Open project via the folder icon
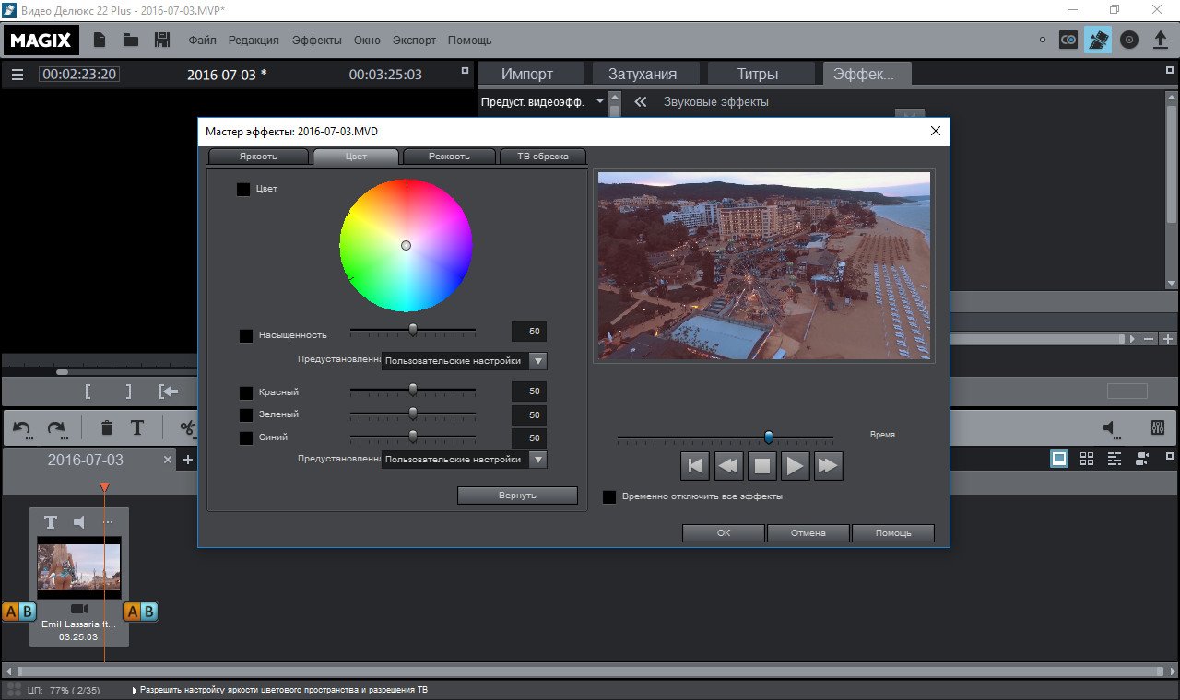The image size is (1180, 700). [x=131, y=40]
